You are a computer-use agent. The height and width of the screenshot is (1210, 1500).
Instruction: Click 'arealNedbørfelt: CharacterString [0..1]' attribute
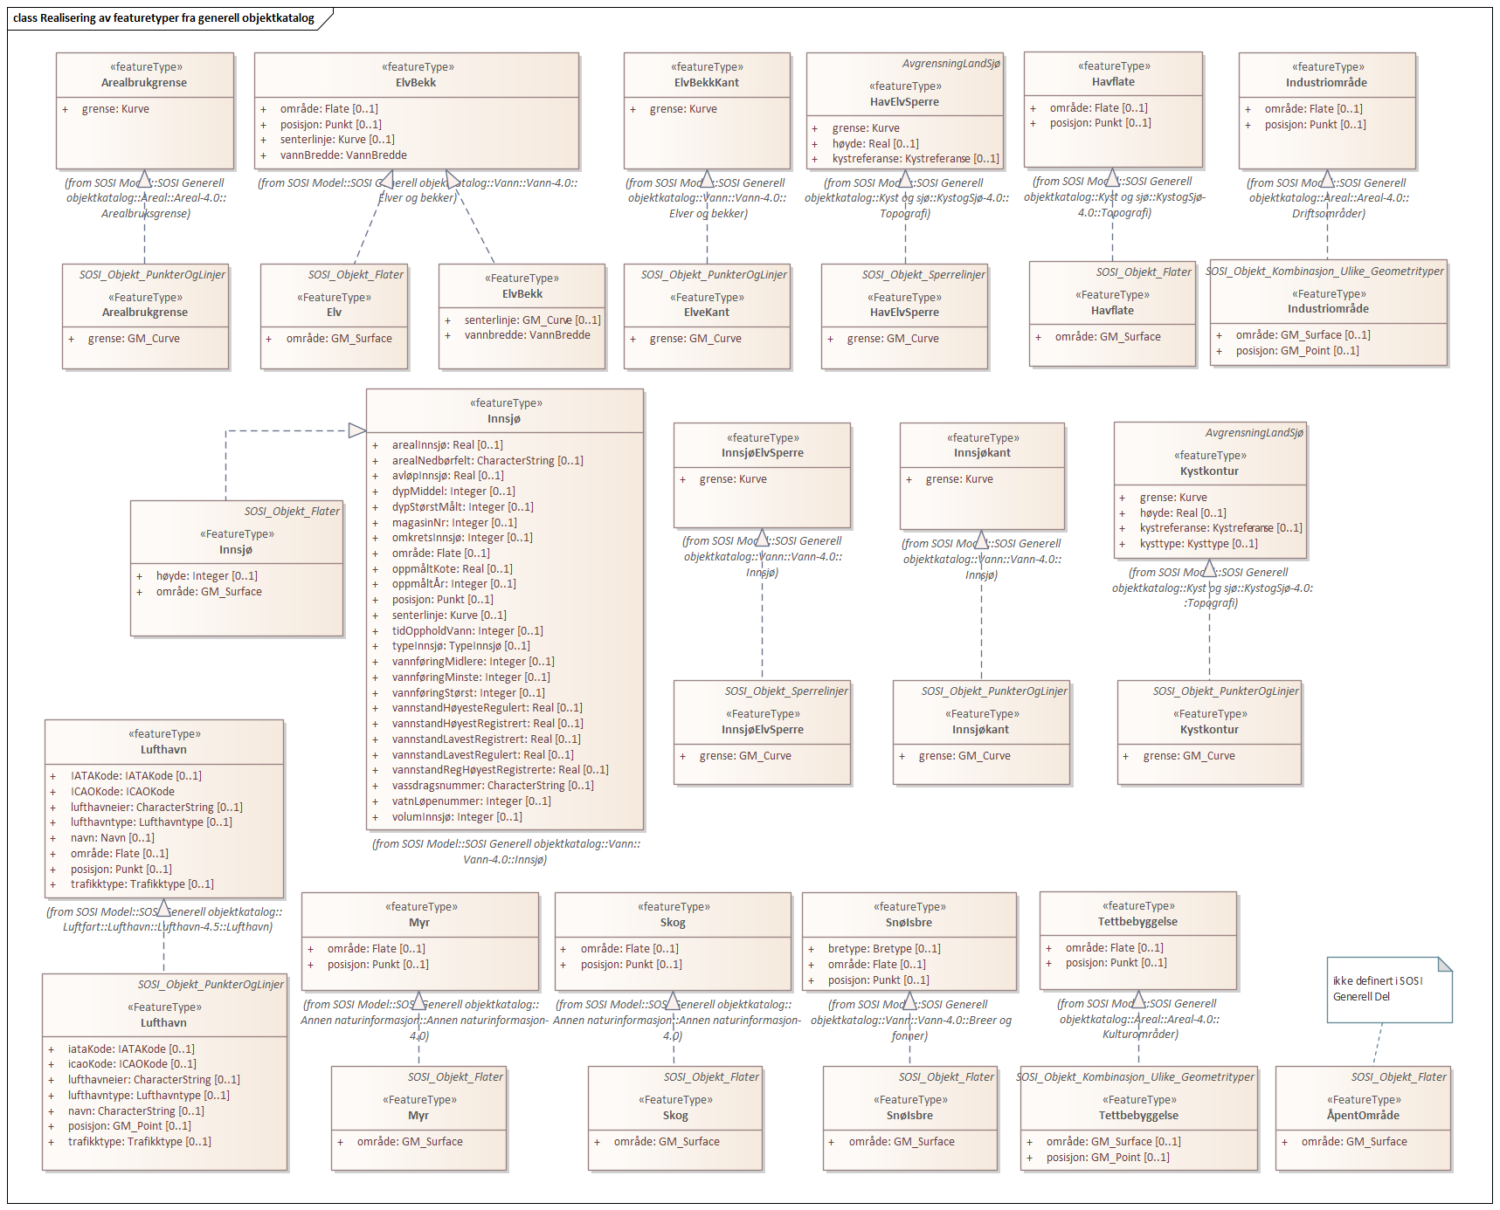487,460
